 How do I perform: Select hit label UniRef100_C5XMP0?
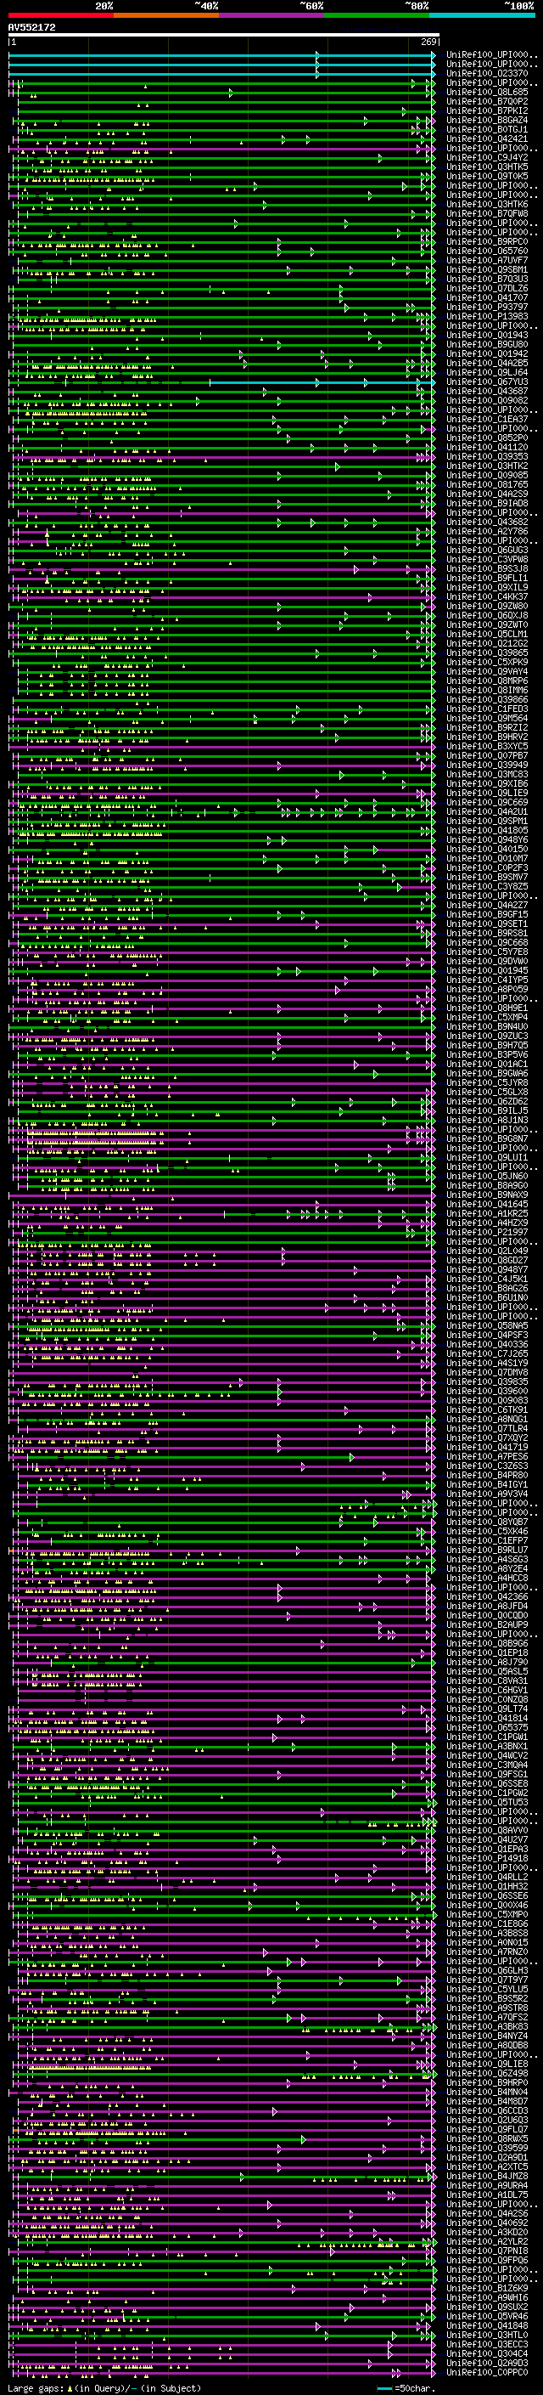(487, 1914)
